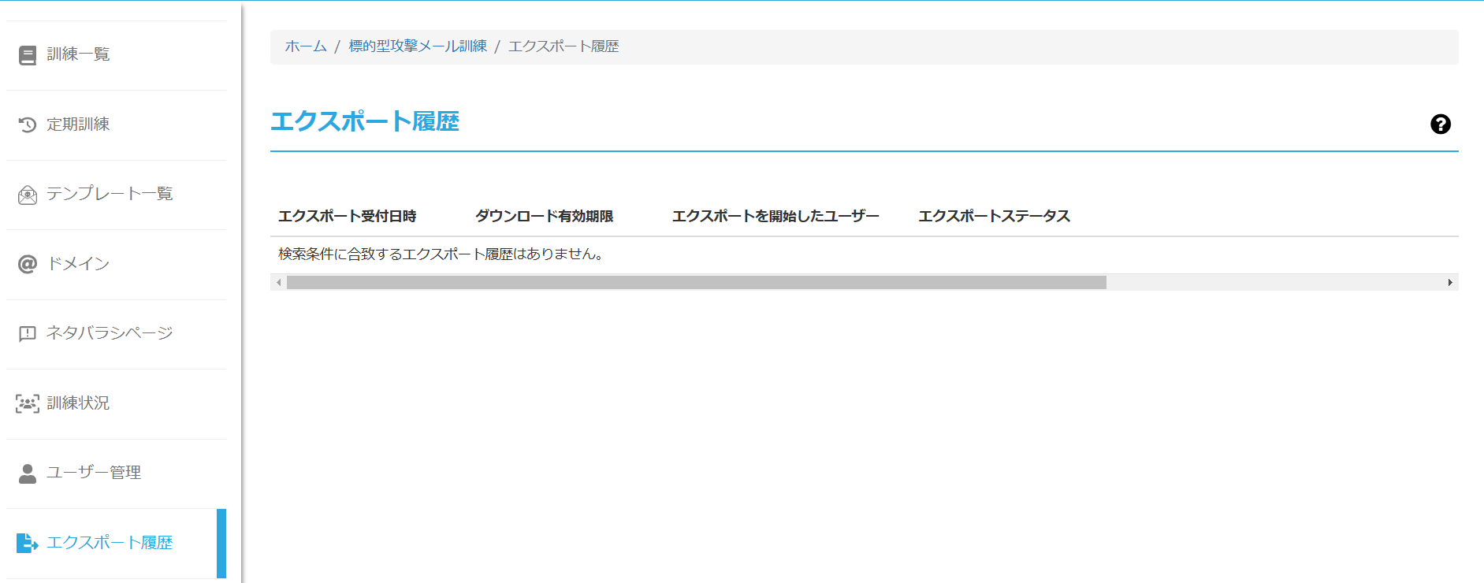This screenshot has width=1484, height=583.
Task: Click the horizontal scrollbar thumb under the table
Action: (x=696, y=283)
